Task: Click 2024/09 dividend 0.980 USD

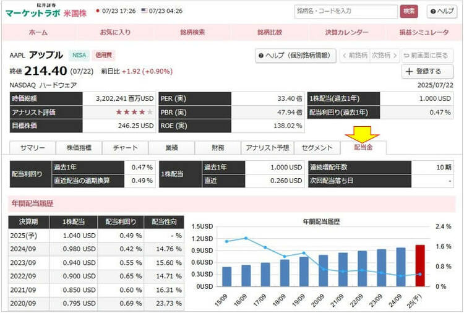Action: 79,249
